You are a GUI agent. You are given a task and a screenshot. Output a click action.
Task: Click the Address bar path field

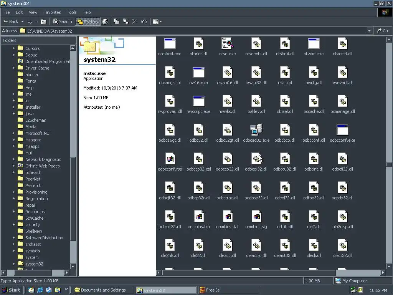[x=193, y=31]
